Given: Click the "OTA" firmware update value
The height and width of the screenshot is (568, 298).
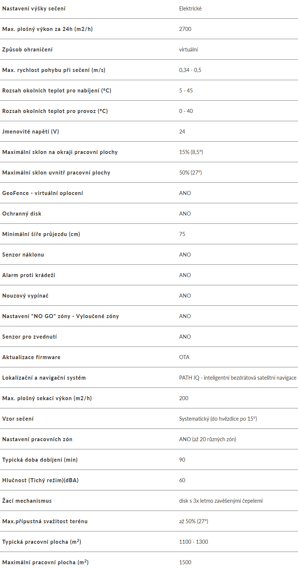Looking at the screenshot, I should coord(184,357).
